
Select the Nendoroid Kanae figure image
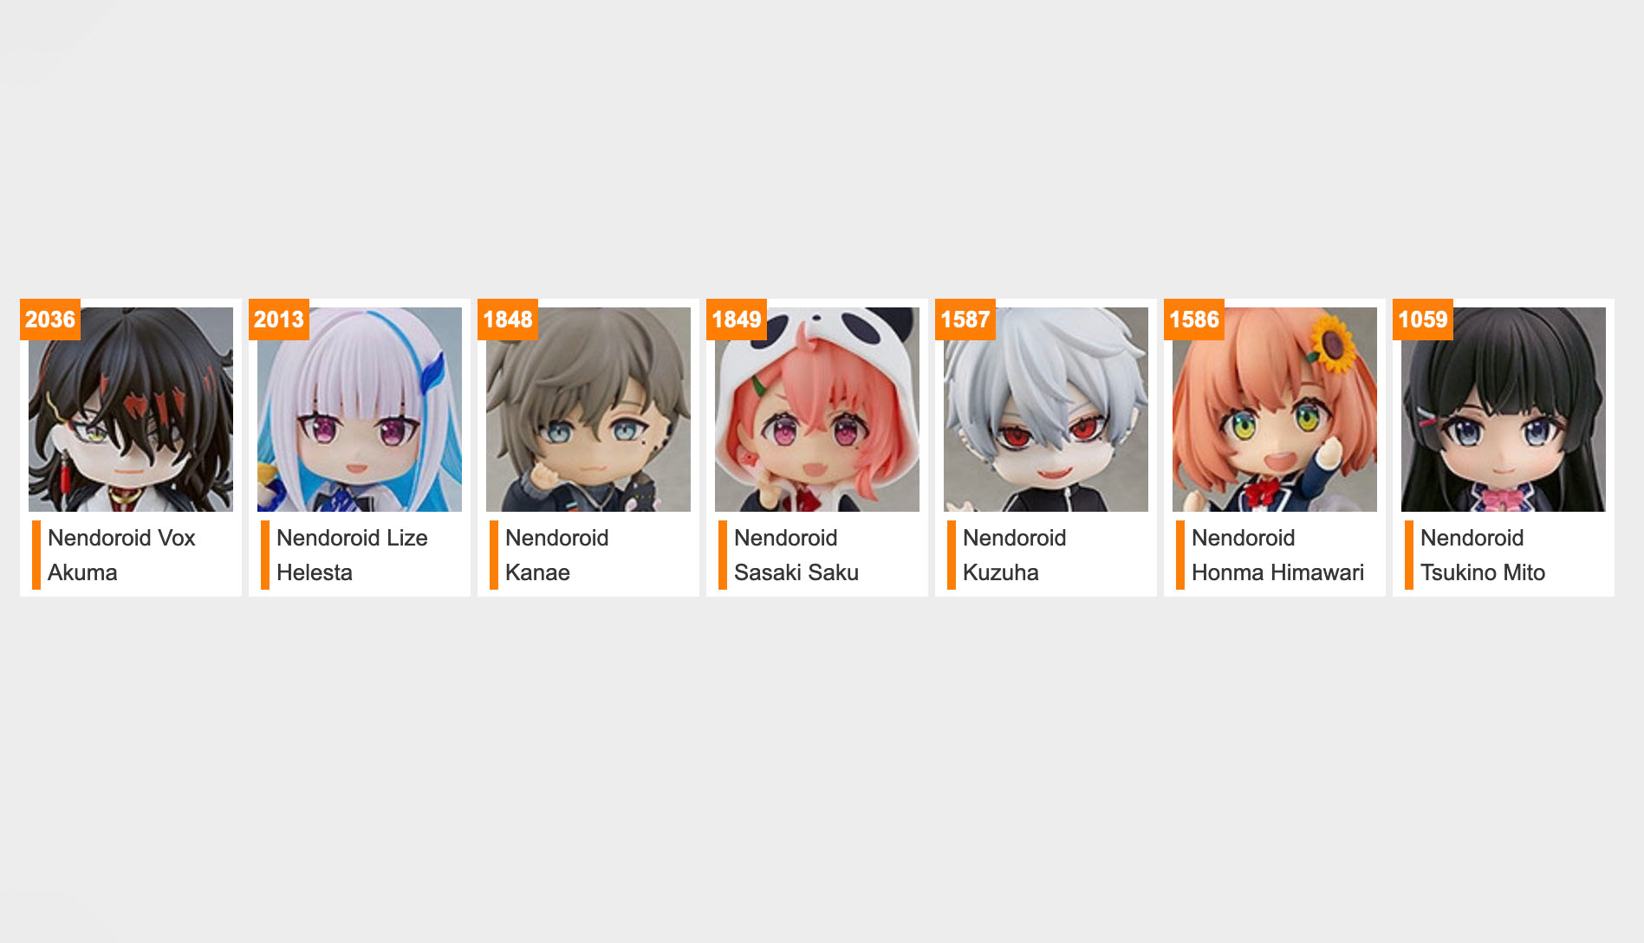coord(588,410)
